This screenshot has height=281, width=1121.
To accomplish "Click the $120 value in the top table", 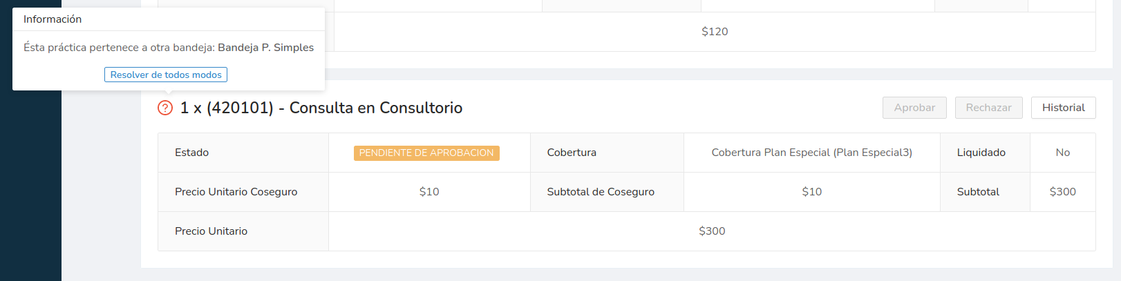I will [715, 32].
